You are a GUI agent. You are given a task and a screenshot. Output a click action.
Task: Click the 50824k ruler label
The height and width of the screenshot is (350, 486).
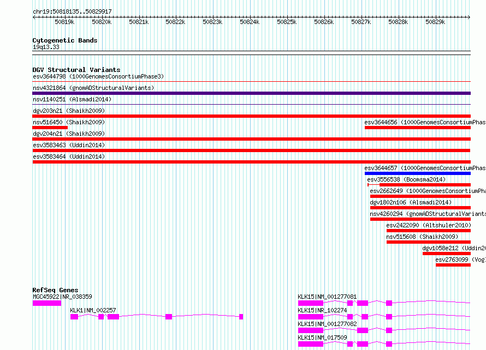[x=250, y=22]
